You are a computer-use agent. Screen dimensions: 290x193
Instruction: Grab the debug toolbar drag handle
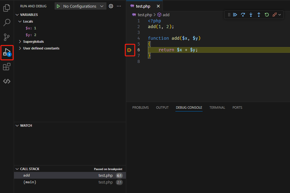pos(229,15)
